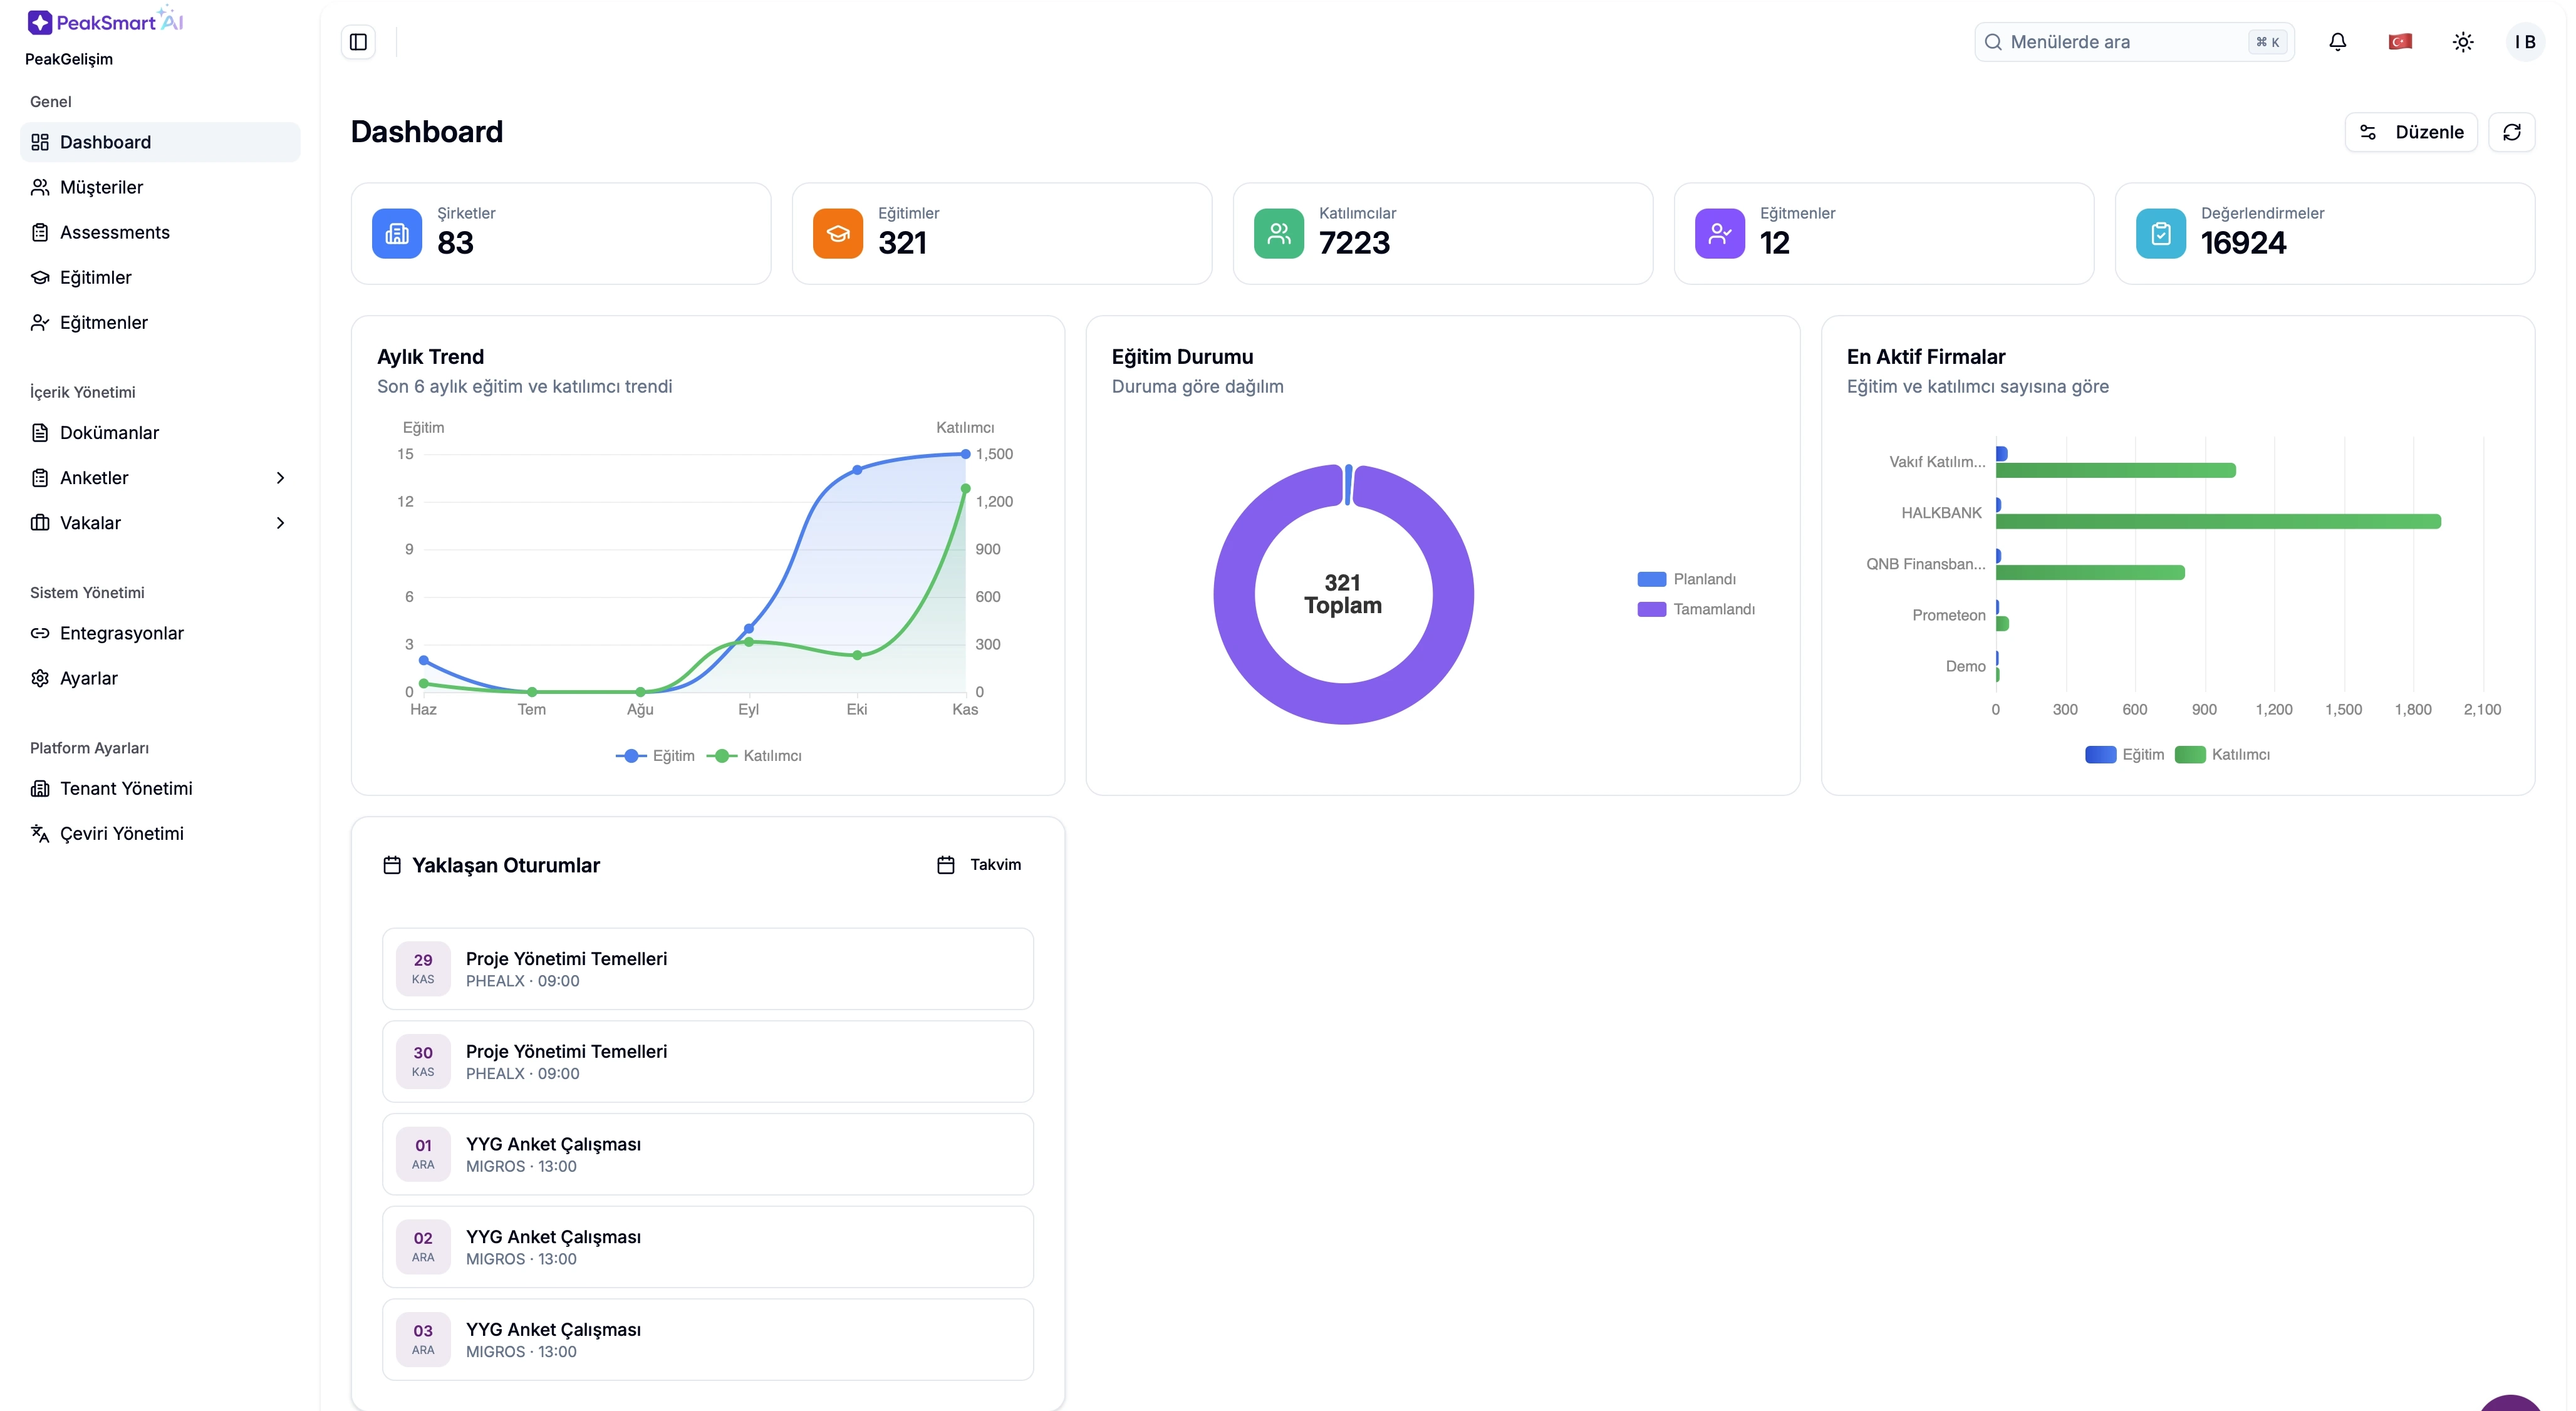Open the Takvim calendar button
2576x1411 pixels.
coord(979,865)
